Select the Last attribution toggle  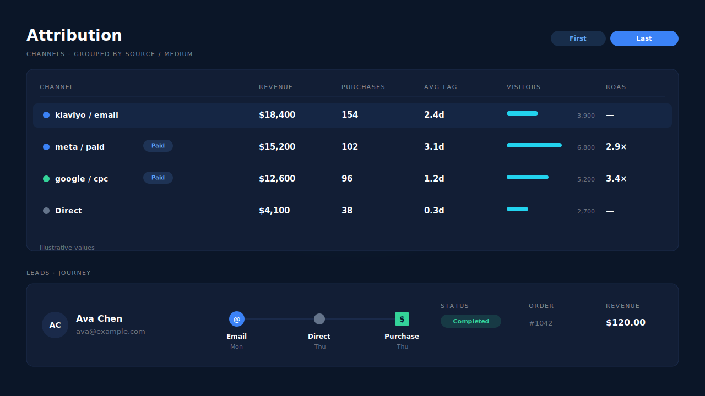(644, 38)
